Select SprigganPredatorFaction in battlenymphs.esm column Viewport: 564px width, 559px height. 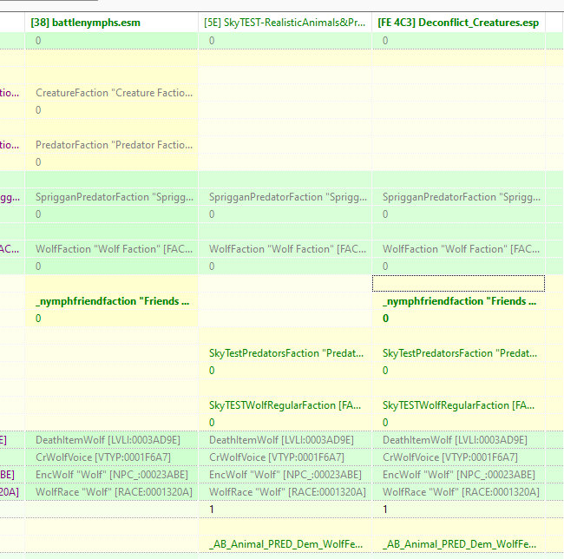pos(112,197)
